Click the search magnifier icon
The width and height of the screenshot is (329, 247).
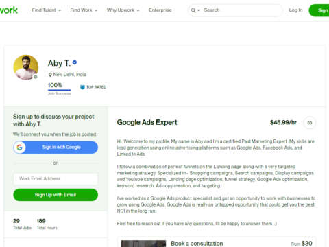[x=193, y=10]
